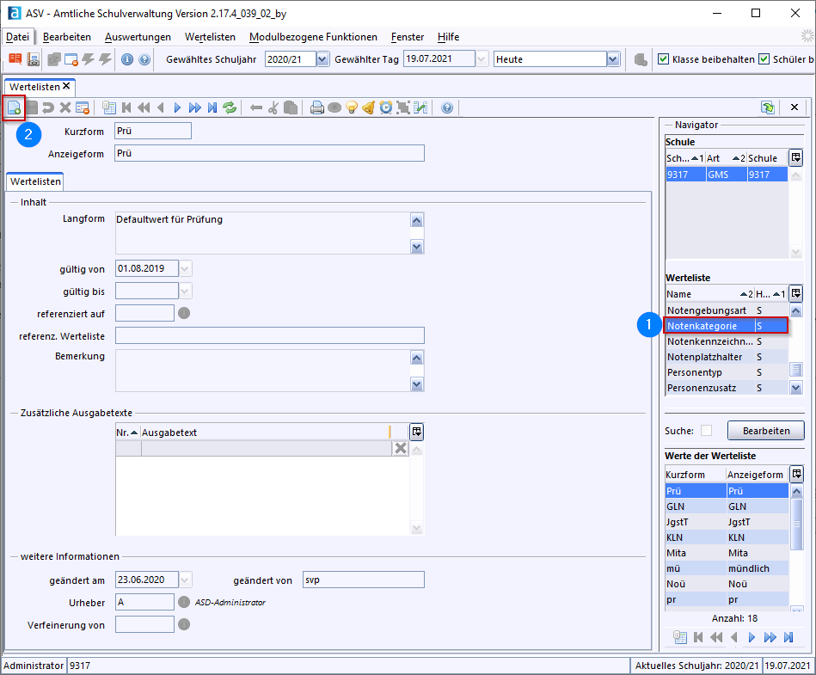Close the navigator panel with X
This screenshot has height=675, width=816.
[x=795, y=107]
